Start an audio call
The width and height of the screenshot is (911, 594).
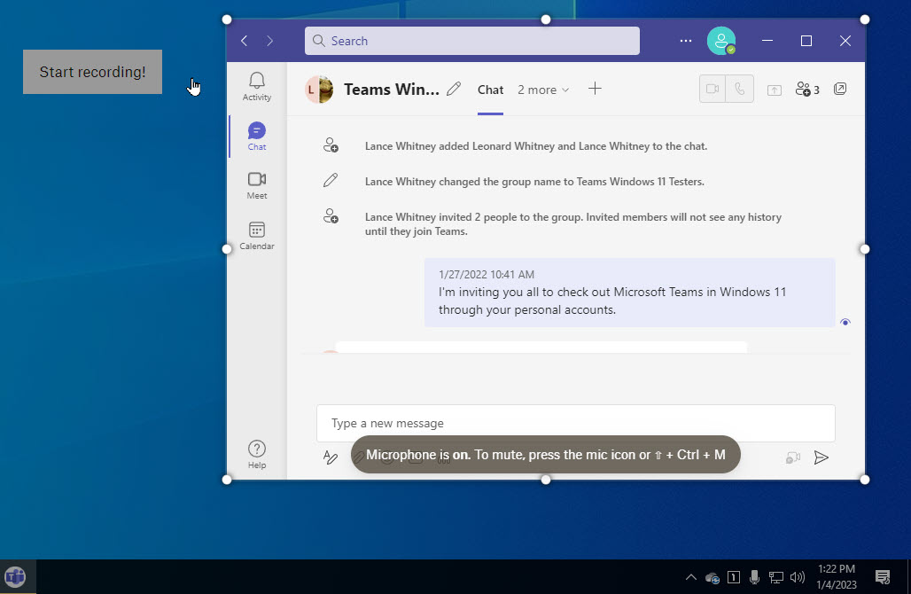740,89
